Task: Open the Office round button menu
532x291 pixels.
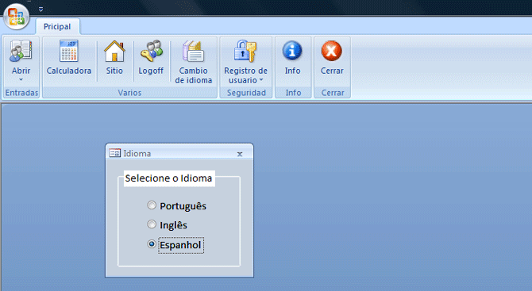Action: coord(16,17)
